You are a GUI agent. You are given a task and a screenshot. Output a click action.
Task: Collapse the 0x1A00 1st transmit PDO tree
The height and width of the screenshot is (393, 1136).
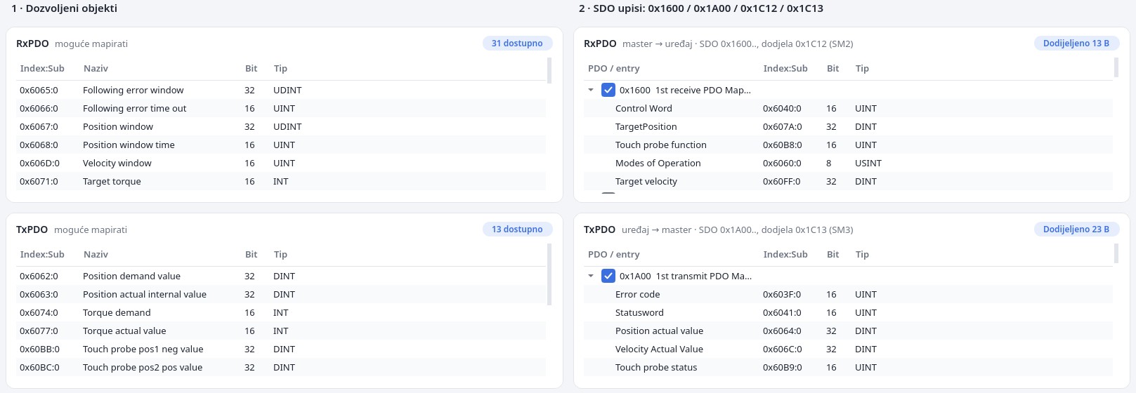(x=591, y=276)
